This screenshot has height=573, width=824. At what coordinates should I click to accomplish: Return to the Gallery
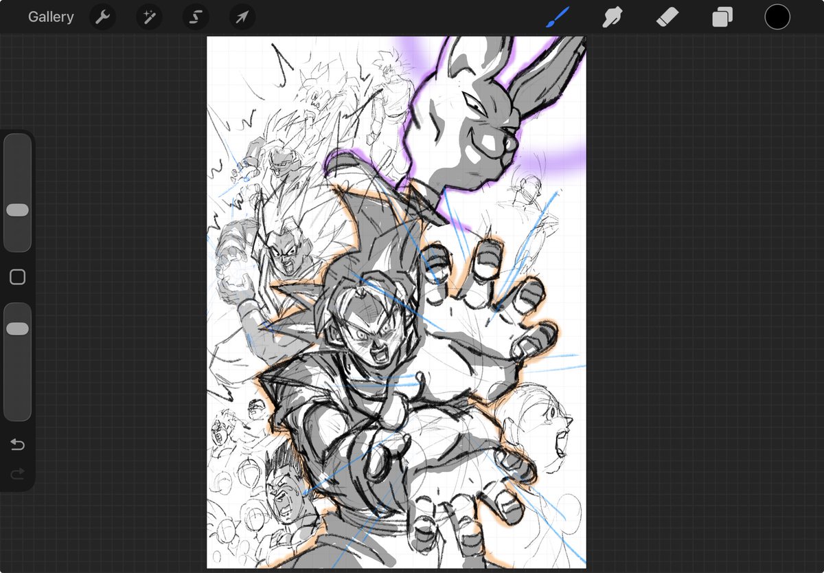point(51,17)
